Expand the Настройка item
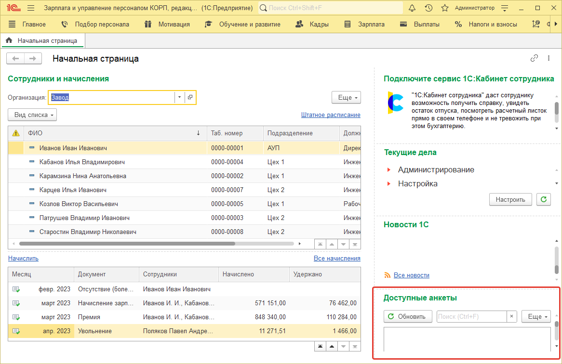This screenshot has width=562, height=364. point(389,183)
